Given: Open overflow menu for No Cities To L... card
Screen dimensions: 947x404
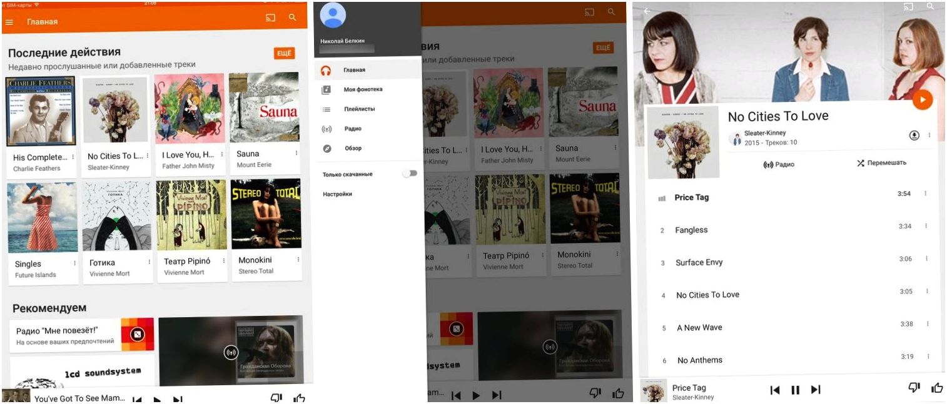Looking at the screenshot, I should pyautogui.click(x=148, y=155).
